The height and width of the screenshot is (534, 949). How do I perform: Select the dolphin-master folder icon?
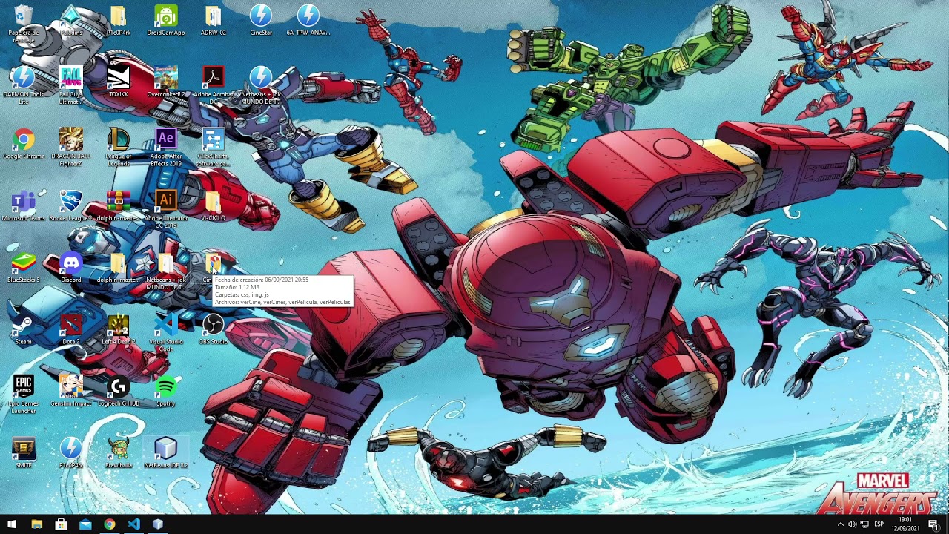click(119, 268)
